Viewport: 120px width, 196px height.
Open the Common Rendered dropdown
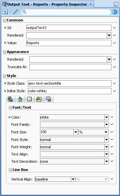tap(109, 35)
